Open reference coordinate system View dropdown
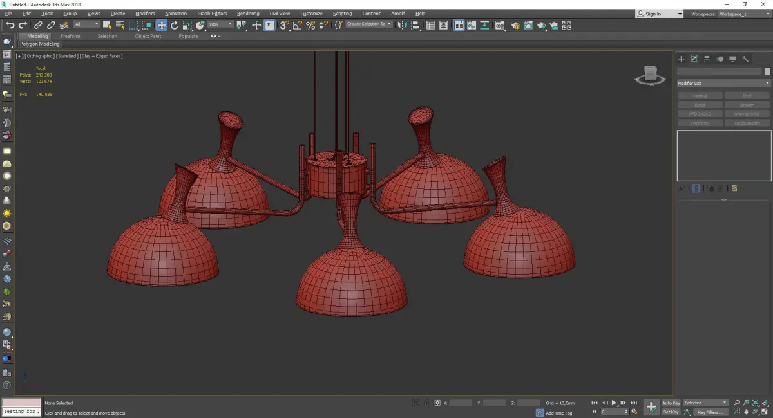This screenshot has height=418, width=773. pos(220,24)
